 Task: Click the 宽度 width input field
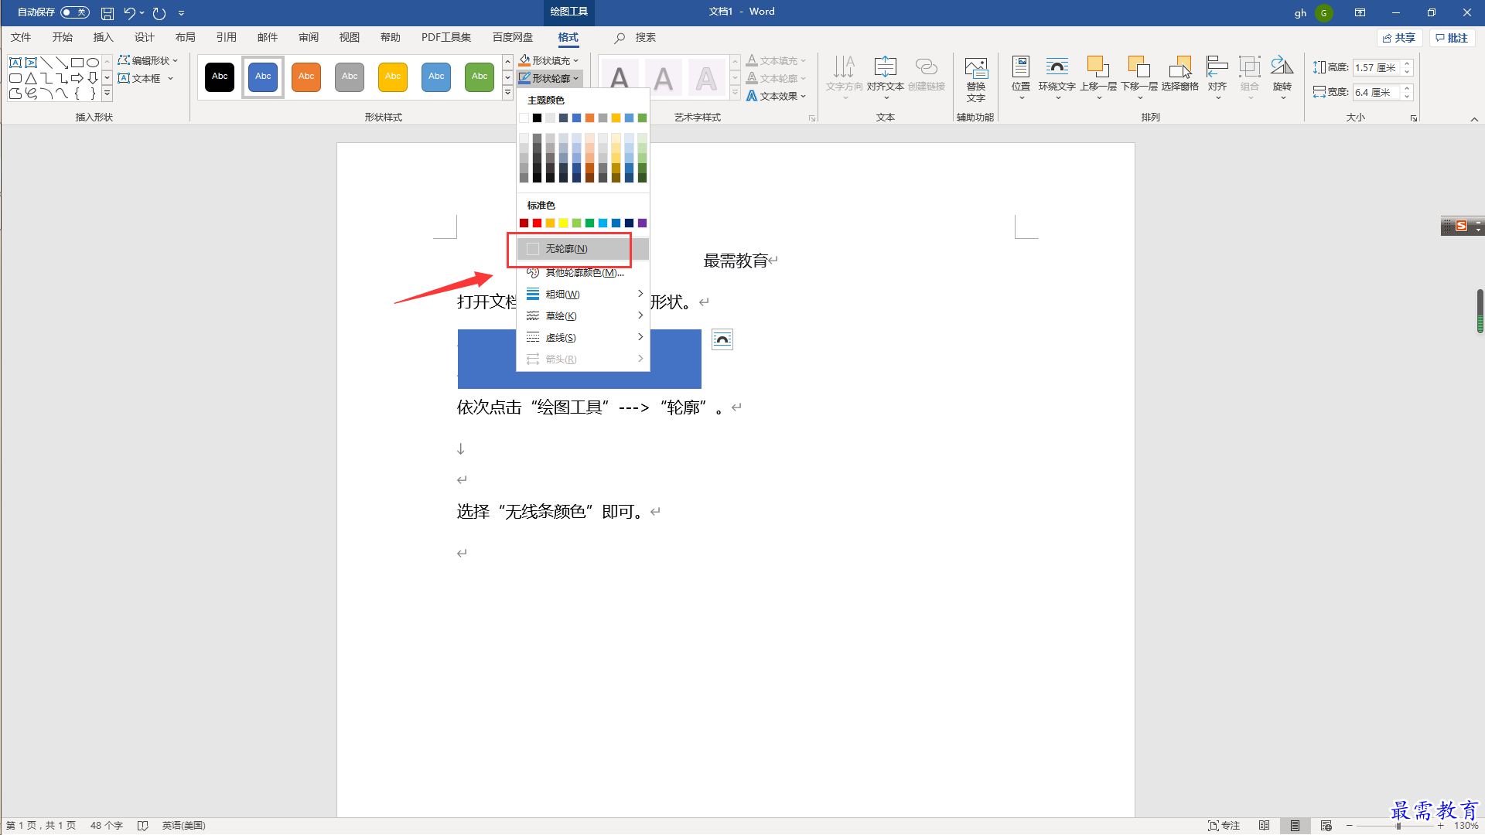click(1377, 93)
